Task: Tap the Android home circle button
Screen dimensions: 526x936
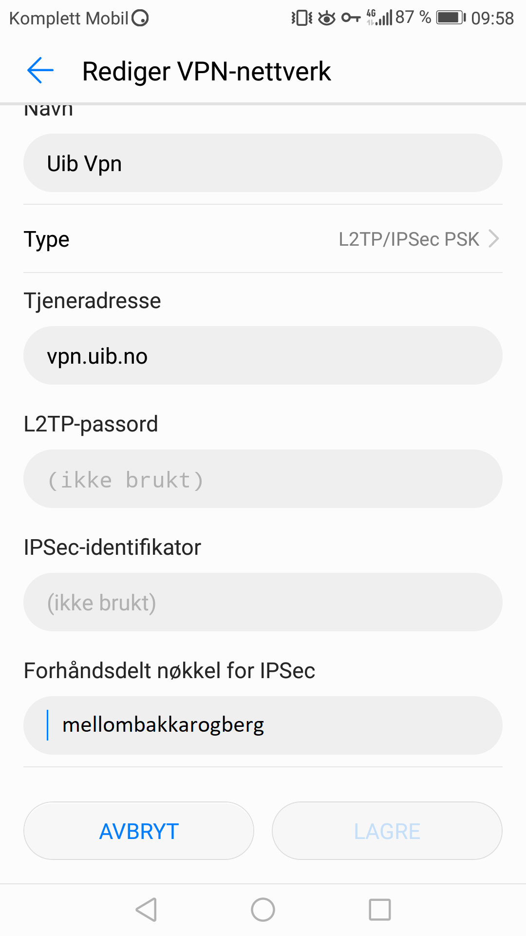Action: tap(263, 910)
